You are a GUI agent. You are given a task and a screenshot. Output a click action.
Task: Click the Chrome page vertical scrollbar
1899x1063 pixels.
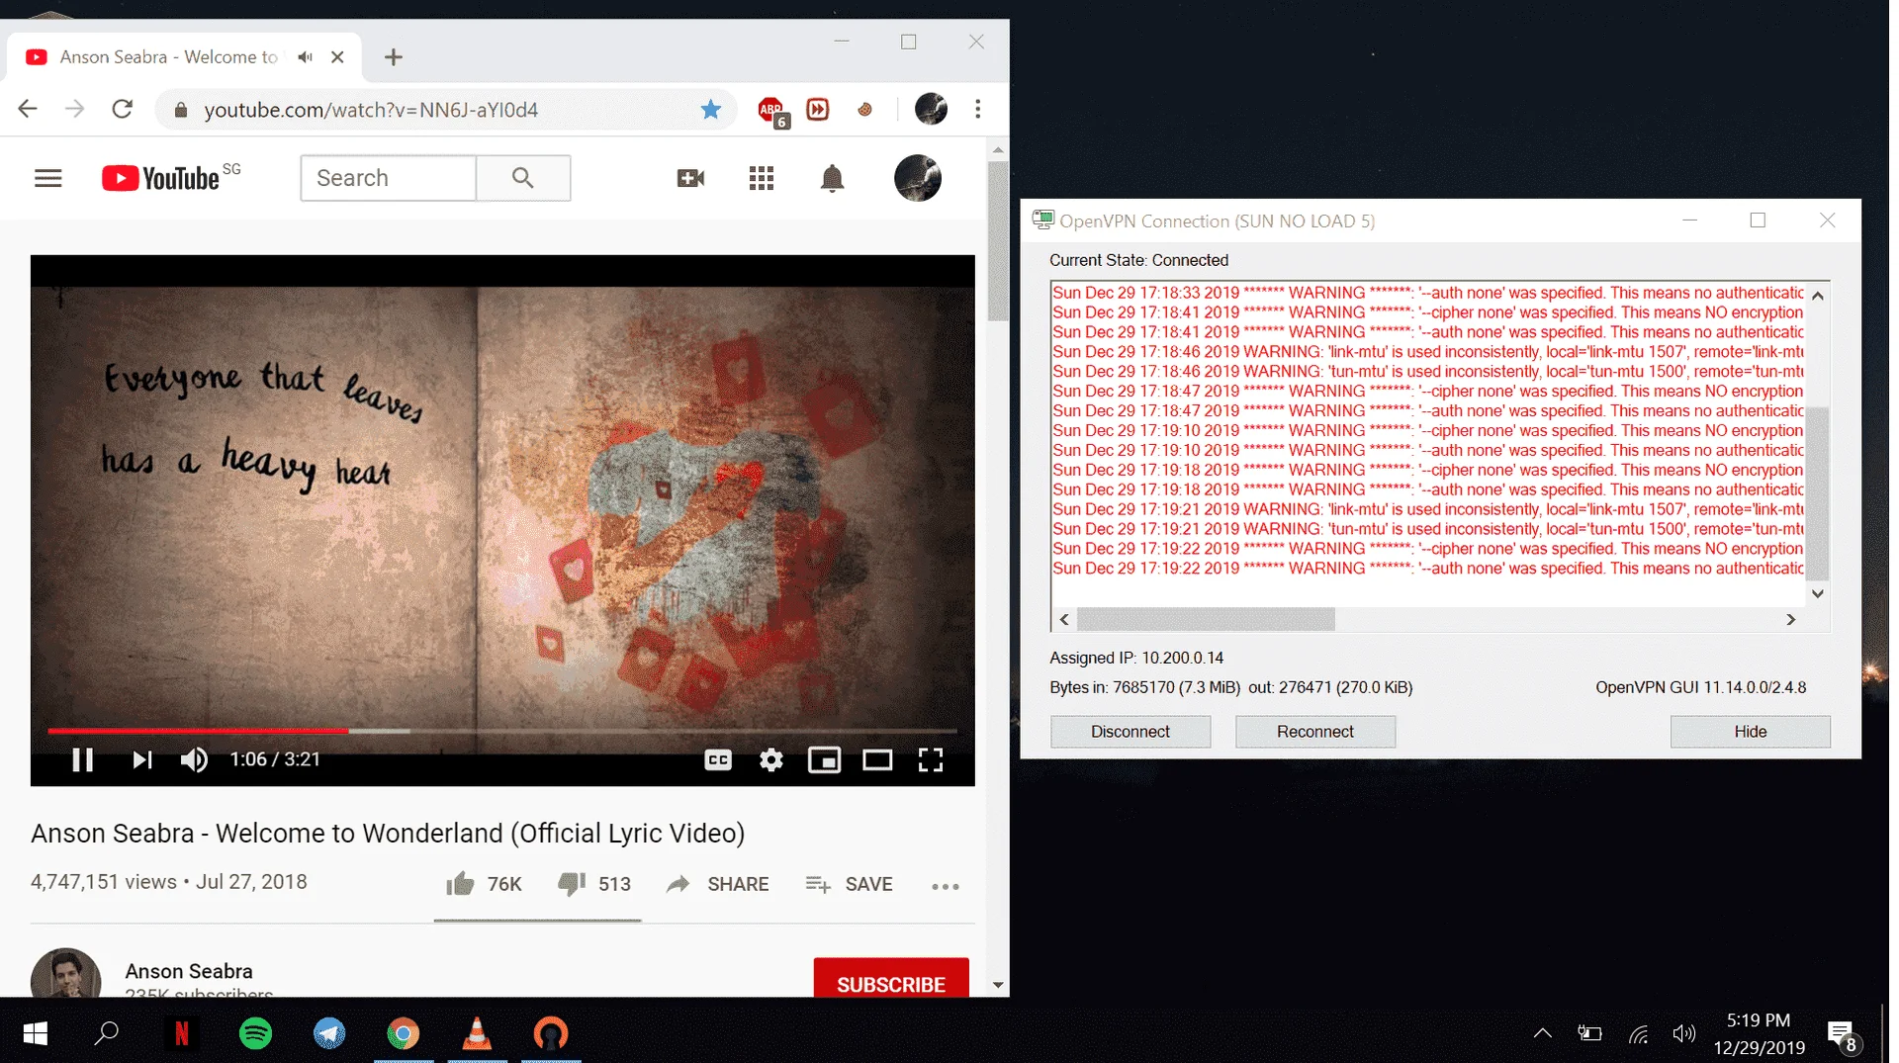pos(998,241)
